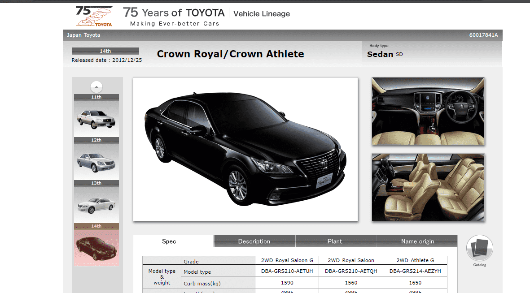Open the Name origin tab
This screenshot has width=530, height=293.
click(x=417, y=241)
